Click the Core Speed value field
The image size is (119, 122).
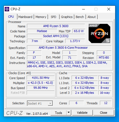pyautogui.click(x=40, y=78)
